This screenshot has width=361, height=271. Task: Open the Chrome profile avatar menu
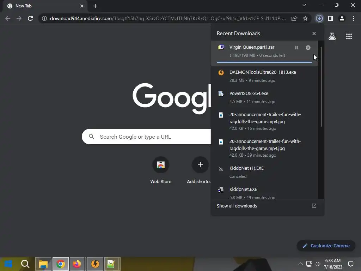point(342,18)
